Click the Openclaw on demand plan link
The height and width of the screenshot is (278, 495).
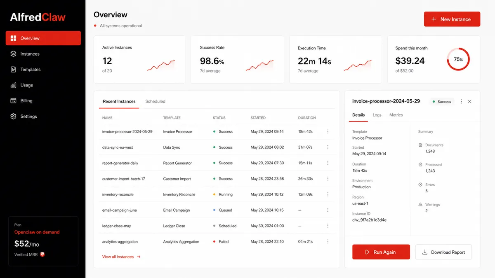(x=37, y=232)
